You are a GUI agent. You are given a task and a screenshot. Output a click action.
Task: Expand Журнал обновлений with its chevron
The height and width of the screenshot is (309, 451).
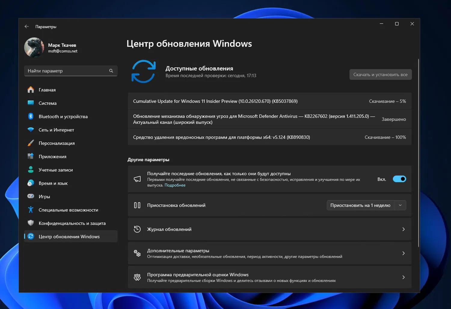pyautogui.click(x=403, y=229)
